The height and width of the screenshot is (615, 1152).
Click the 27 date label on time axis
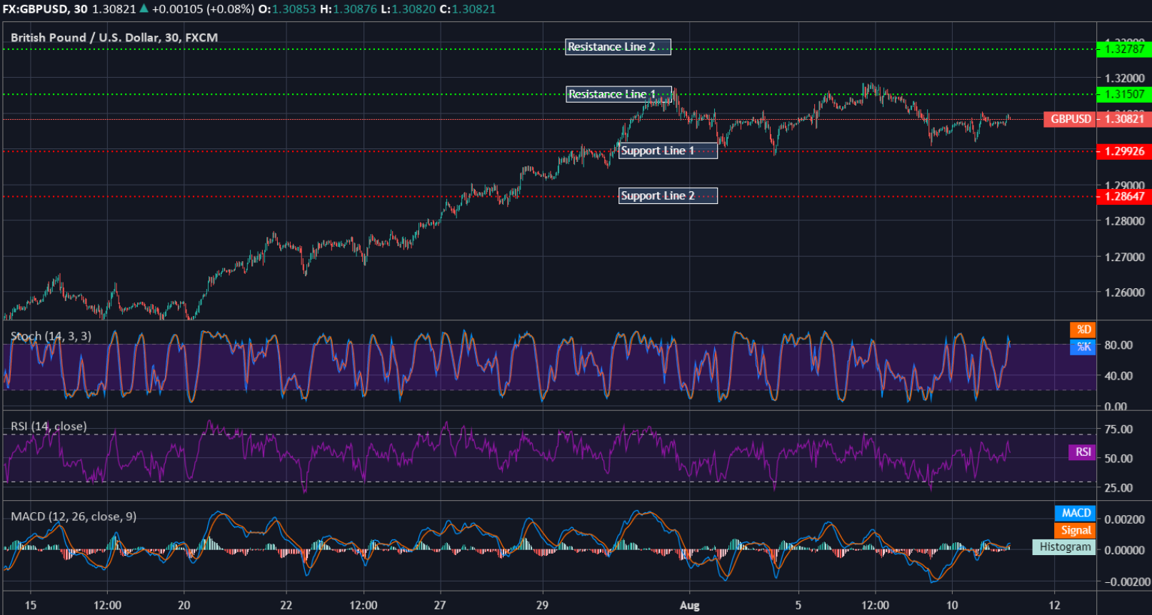[x=440, y=605]
